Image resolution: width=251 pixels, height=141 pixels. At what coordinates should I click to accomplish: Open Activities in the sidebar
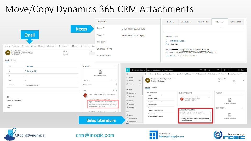[x=131, y=96]
